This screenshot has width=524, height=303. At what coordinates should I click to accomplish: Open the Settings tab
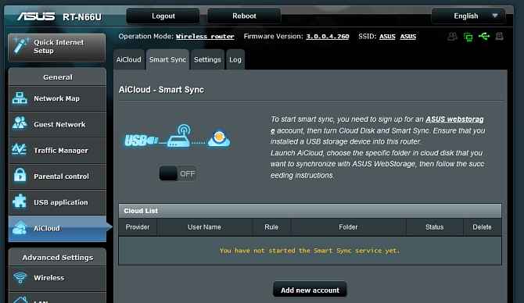(x=207, y=59)
